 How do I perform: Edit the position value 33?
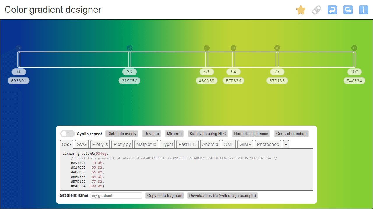[x=129, y=72]
